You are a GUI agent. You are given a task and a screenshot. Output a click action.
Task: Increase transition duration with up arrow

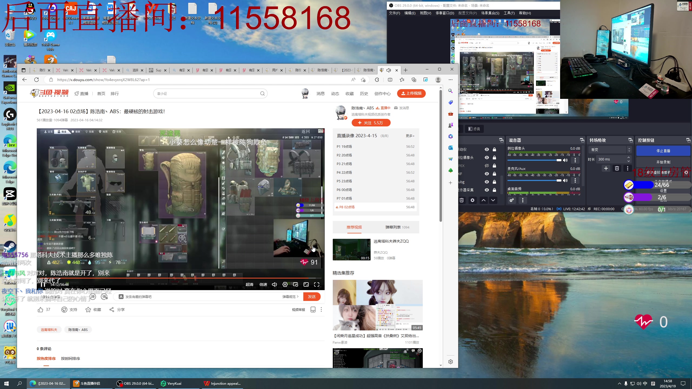[x=629, y=157]
